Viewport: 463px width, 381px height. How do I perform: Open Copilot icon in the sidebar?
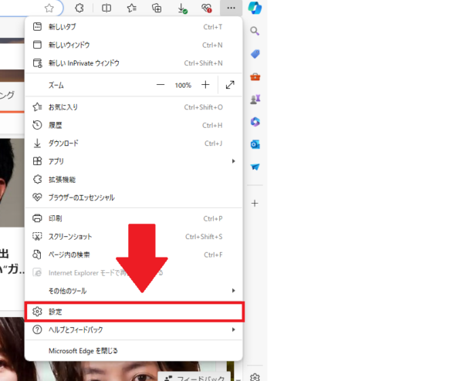coord(255,8)
